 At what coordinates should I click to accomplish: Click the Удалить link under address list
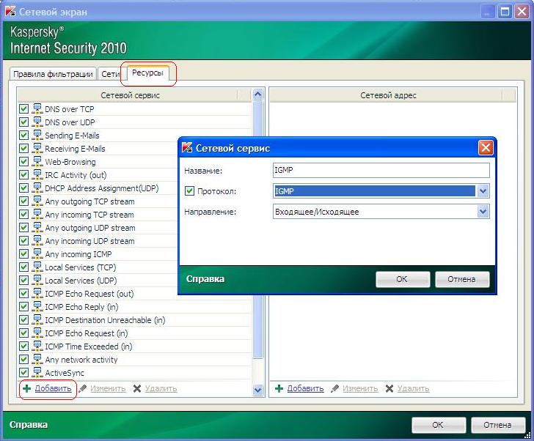point(414,388)
